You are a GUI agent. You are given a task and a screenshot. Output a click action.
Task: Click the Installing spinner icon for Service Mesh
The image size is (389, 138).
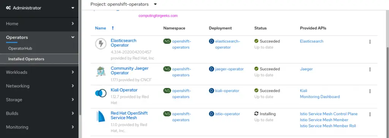point(256,114)
